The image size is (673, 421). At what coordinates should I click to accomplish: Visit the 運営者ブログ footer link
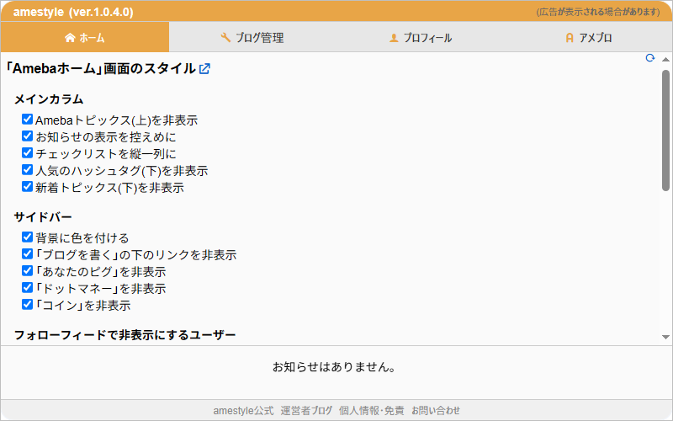click(306, 411)
